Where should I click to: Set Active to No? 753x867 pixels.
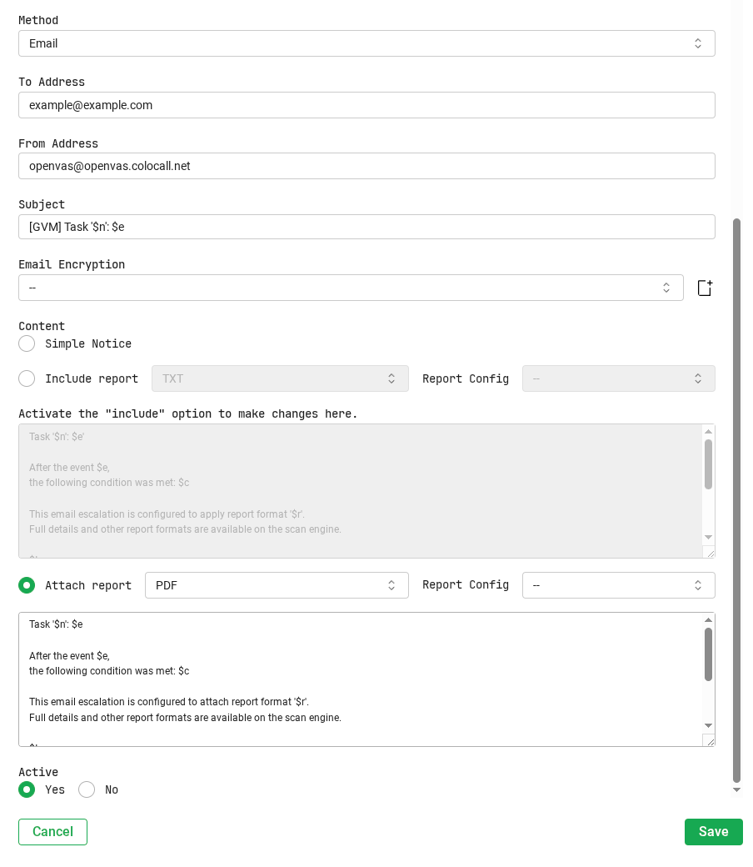pyautogui.click(x=87, y=789)
